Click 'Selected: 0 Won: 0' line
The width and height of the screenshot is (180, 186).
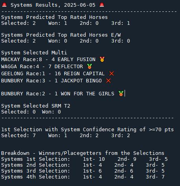(31, 112)
